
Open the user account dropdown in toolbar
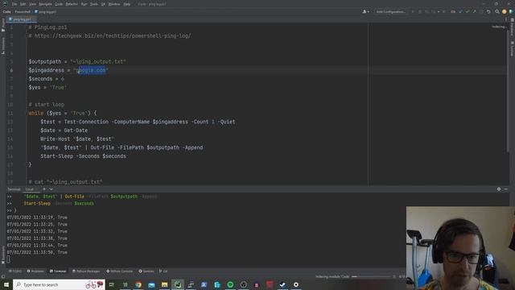tap(365, 12)
